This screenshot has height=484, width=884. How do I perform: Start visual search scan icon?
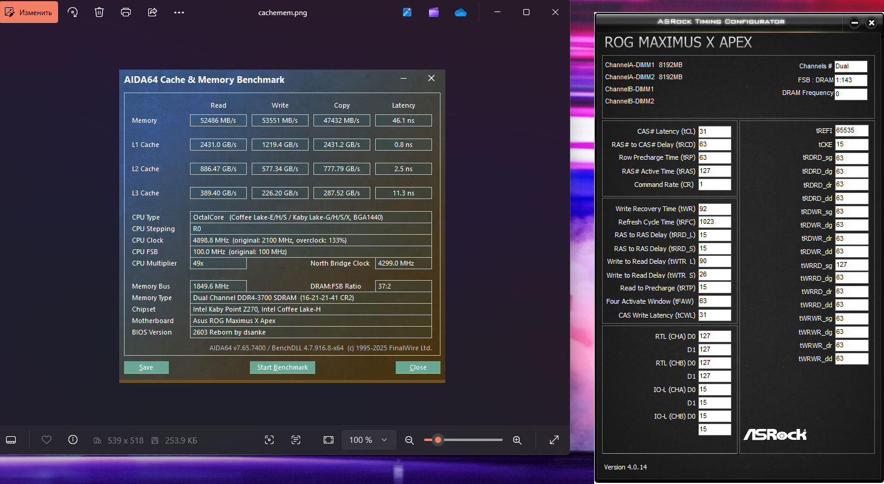point(269,440)
